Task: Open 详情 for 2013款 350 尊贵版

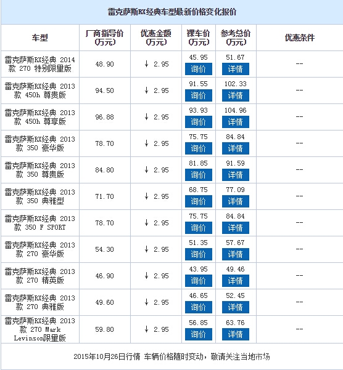Action: (236, 175)
